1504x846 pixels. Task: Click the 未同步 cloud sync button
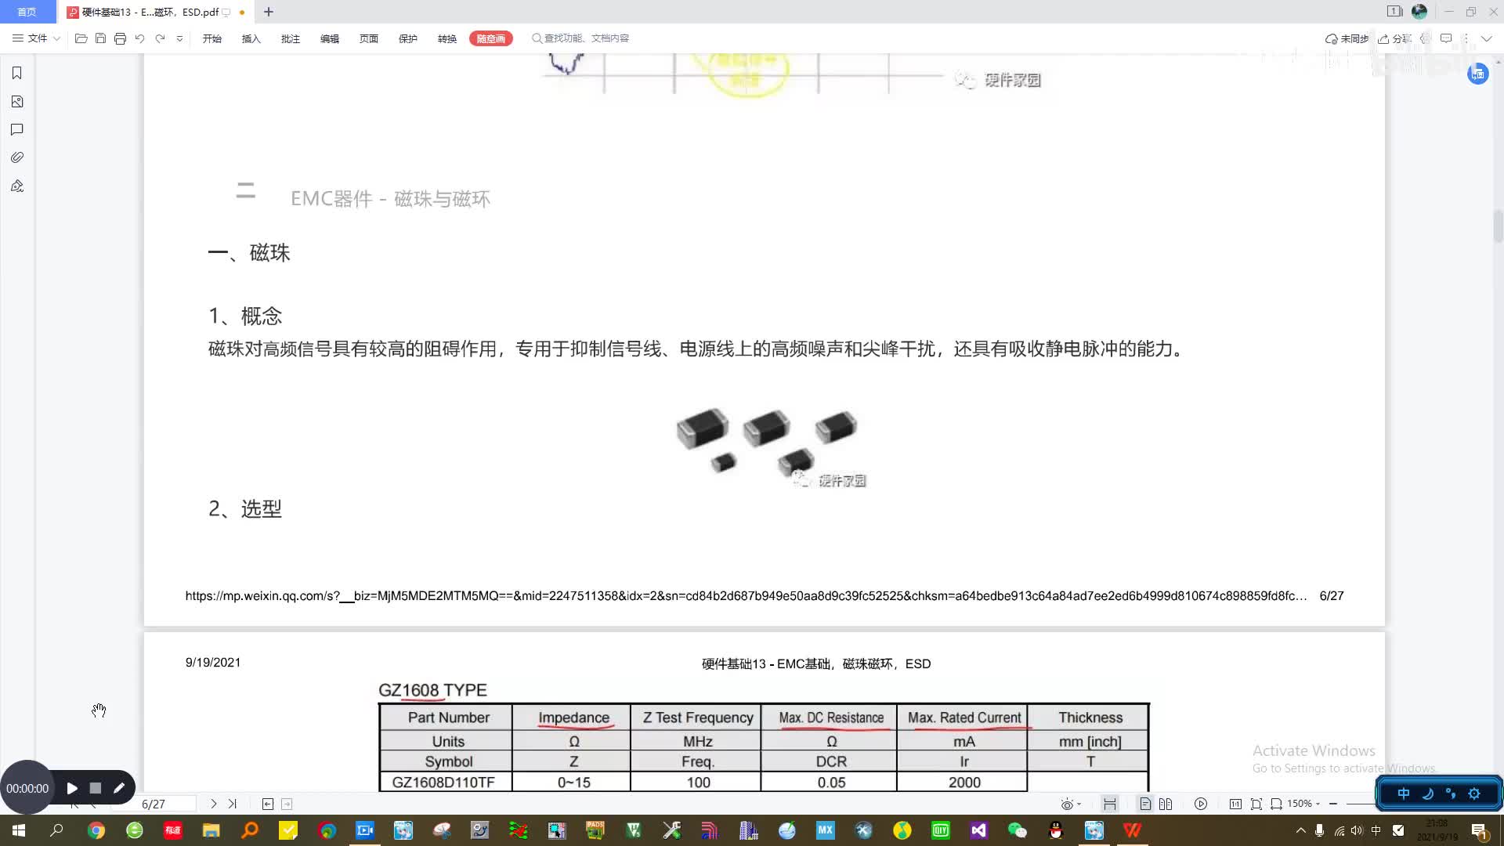tap(1347, 38)
